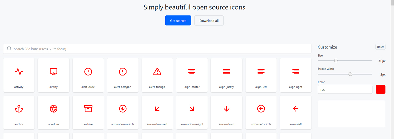
Task: Focus the Color text field containing red
Action: click(x=345, y=89)
